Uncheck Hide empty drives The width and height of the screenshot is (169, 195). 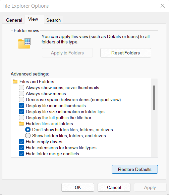tap(21, 142)
